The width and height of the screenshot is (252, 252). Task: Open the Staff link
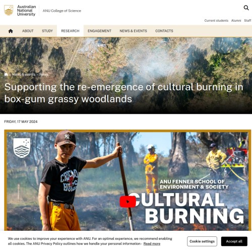247,21
